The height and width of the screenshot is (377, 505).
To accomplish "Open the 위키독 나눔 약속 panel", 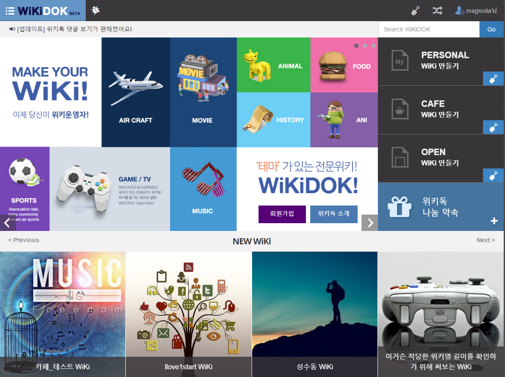I will 441,207.
